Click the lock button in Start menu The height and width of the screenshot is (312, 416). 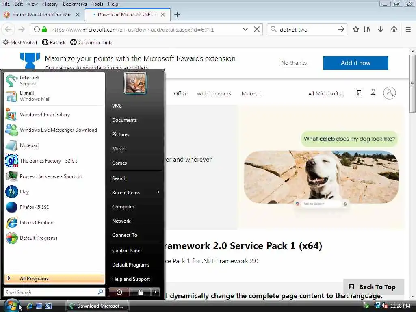(x=140, y=292)
